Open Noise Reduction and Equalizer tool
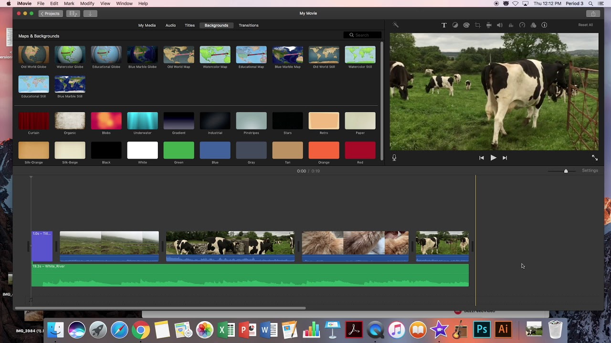 [511, 25]
